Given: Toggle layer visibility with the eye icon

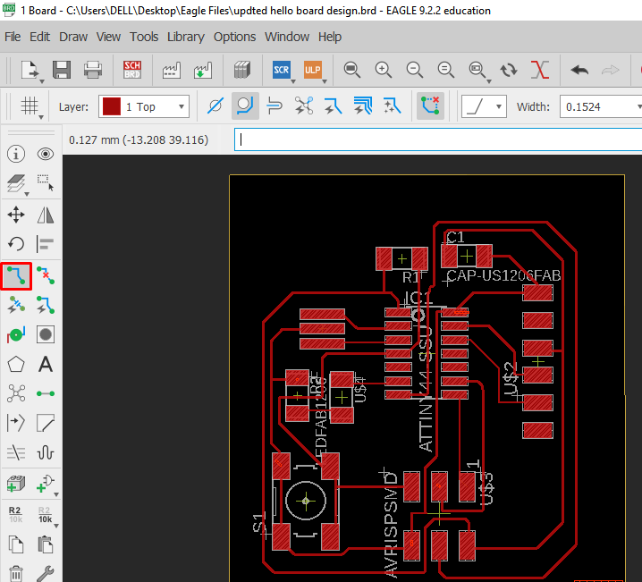Looking at the screenshot, I should pyautogui.click(x=46, y=155).
